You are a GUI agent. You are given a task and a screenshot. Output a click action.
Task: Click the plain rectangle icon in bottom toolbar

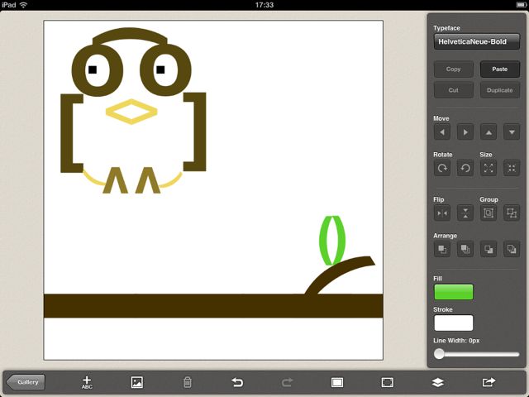point(337,382)
